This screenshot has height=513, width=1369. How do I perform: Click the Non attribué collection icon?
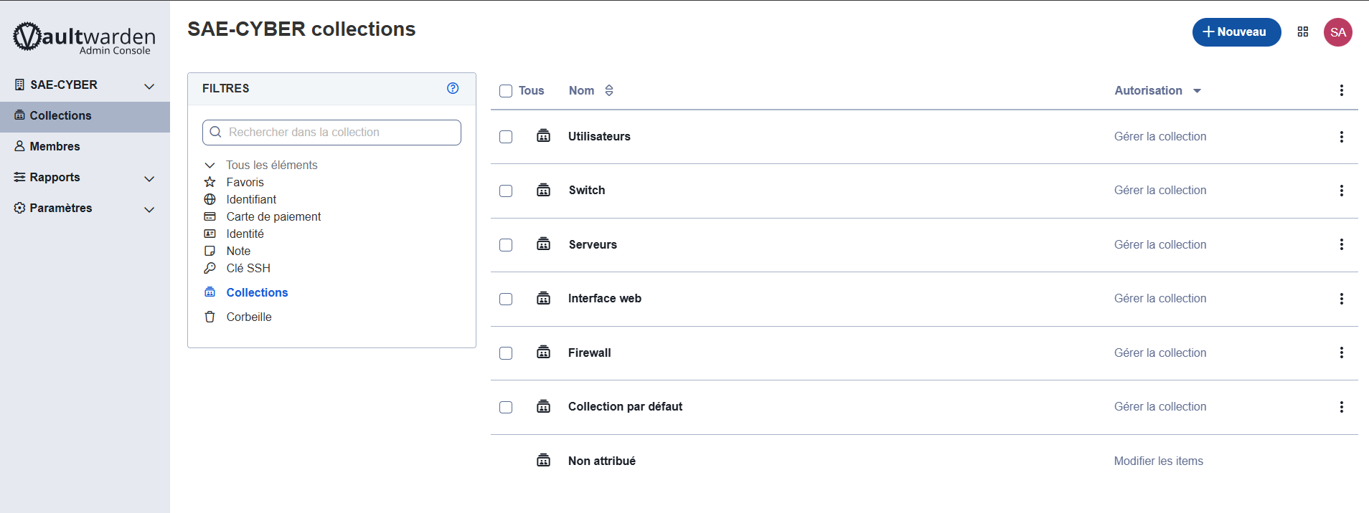[x=544, y=461]
